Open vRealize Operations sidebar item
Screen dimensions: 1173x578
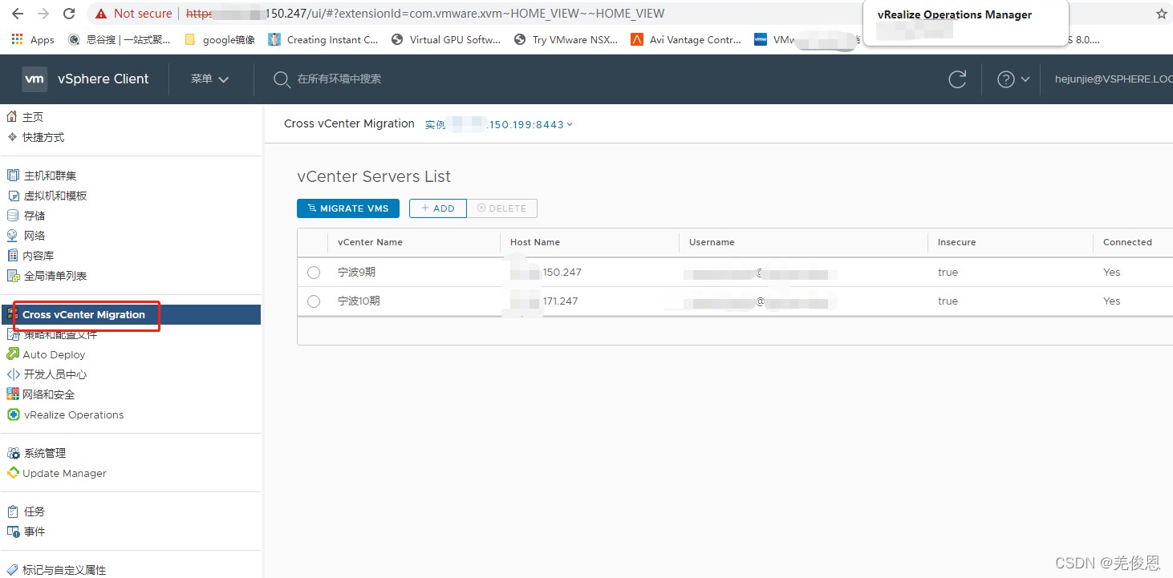74,414
